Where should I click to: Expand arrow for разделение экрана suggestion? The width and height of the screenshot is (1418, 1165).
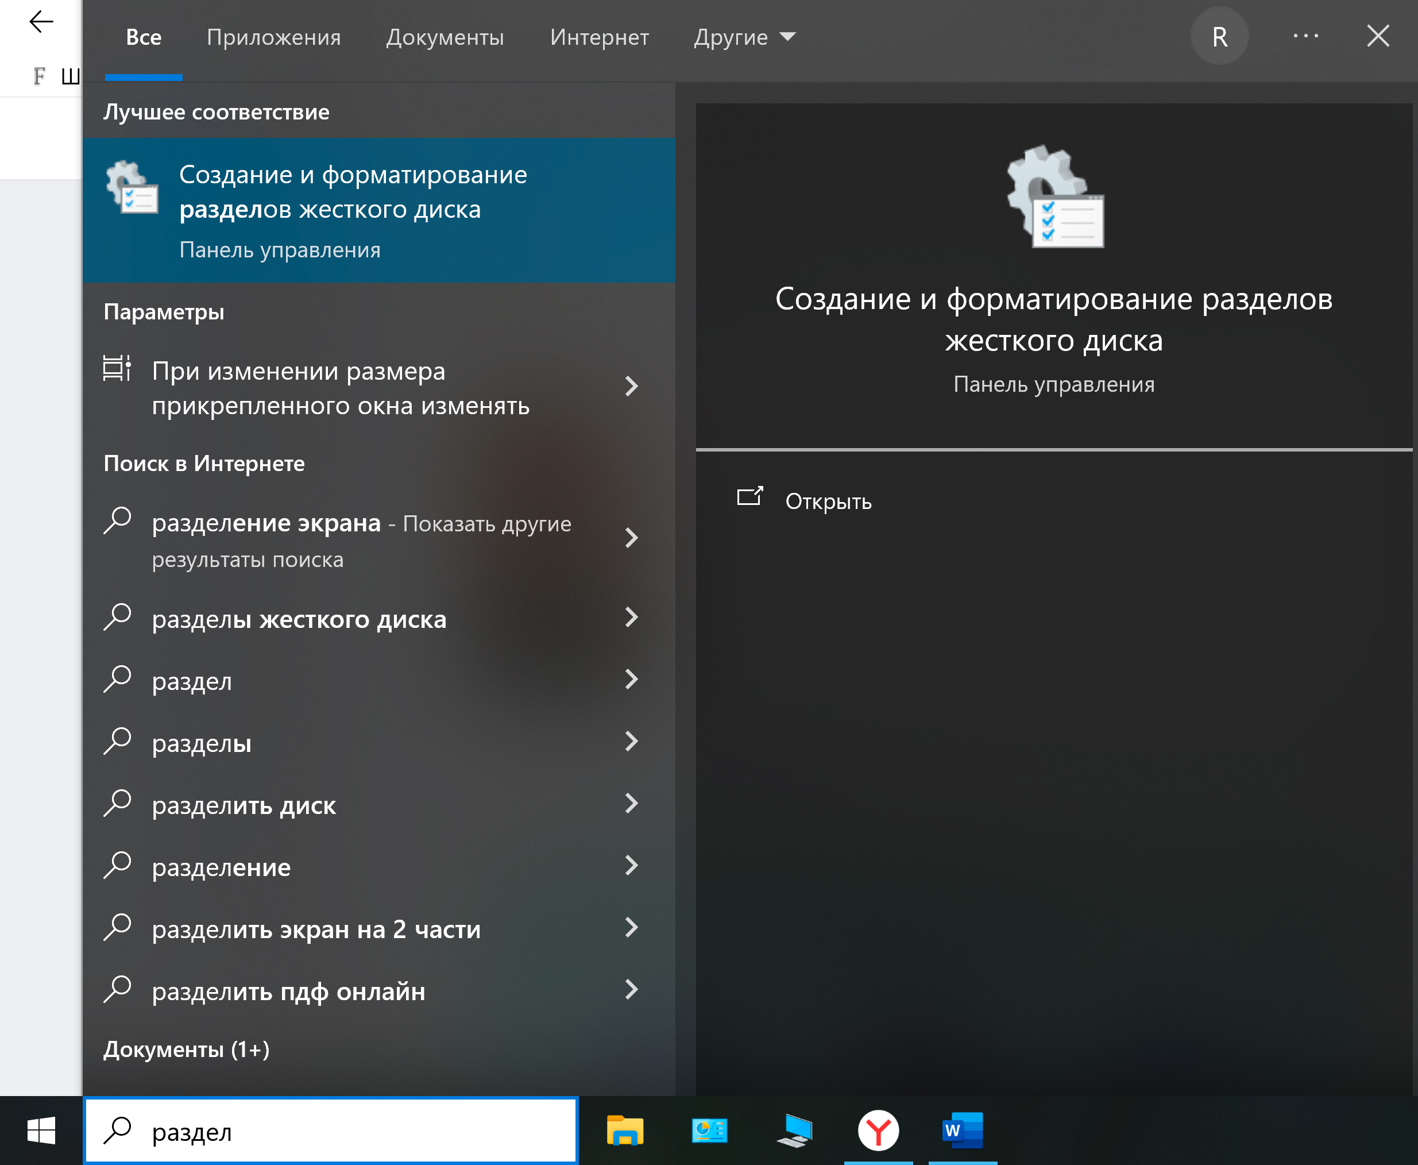click(x=631, y=538)
